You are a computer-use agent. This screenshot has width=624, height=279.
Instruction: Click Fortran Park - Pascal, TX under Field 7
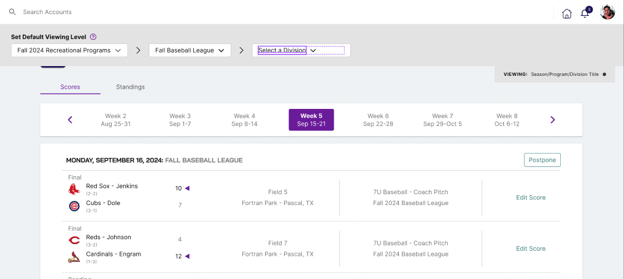[x=278, y=255]
